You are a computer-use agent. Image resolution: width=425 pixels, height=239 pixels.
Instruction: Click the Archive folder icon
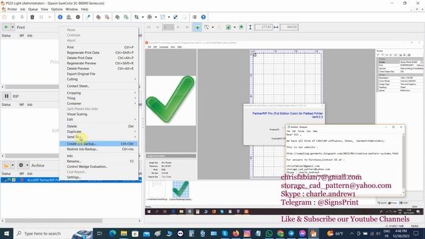tap(6, 165)
